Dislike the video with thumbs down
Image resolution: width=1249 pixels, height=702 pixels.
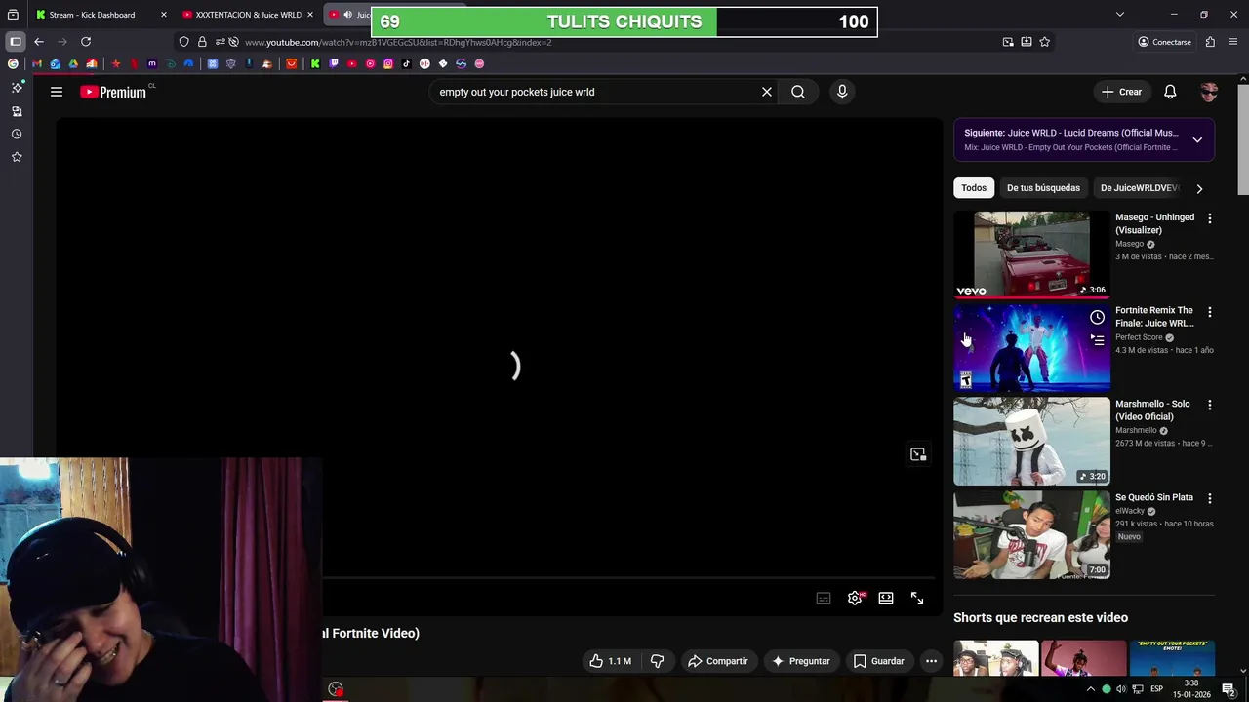658,661
